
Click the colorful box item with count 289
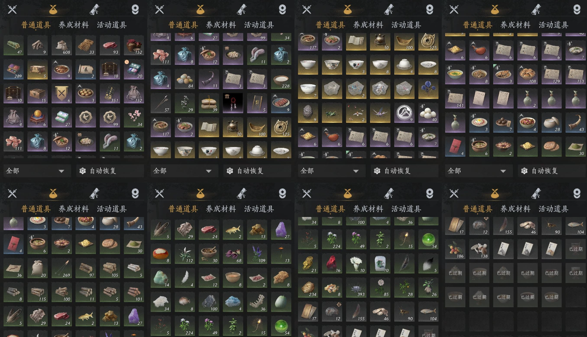click(x=14, y=70)
